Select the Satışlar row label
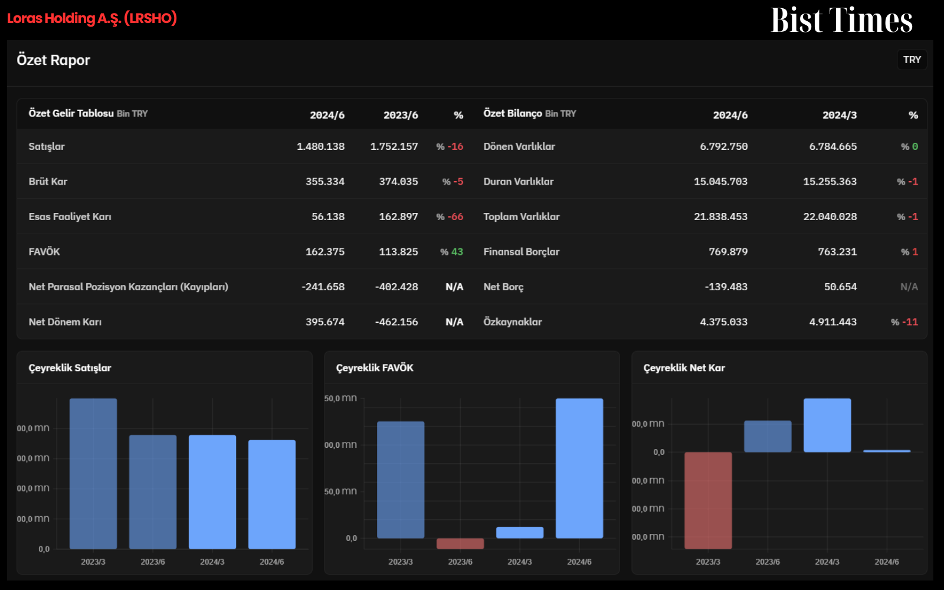Screen dimensions: 944x590 pyautogui.click(x=47, y=146)
